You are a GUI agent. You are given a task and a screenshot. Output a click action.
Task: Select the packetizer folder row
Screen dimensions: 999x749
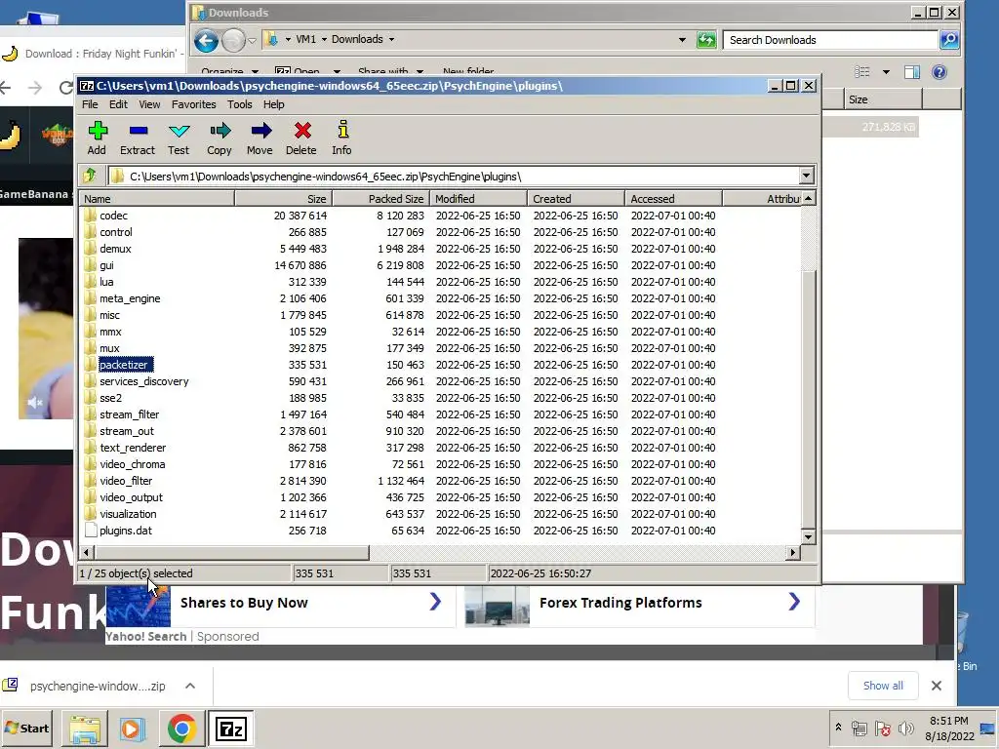[440, 365]
